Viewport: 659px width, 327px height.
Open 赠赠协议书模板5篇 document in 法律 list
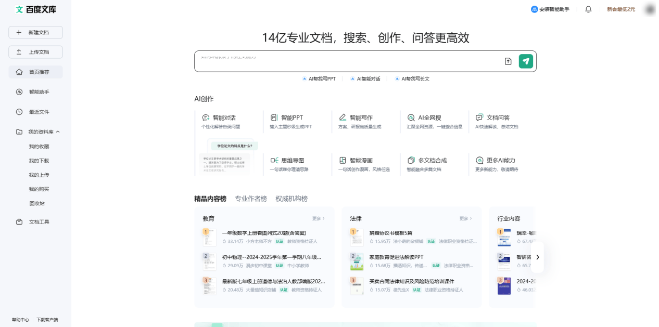[x=390, y=233]
